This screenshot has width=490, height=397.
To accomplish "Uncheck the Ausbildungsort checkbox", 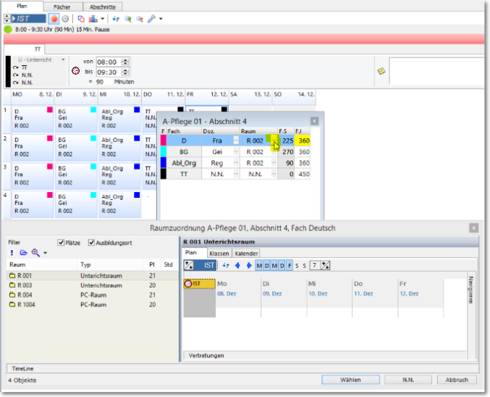I will point(92,243).
